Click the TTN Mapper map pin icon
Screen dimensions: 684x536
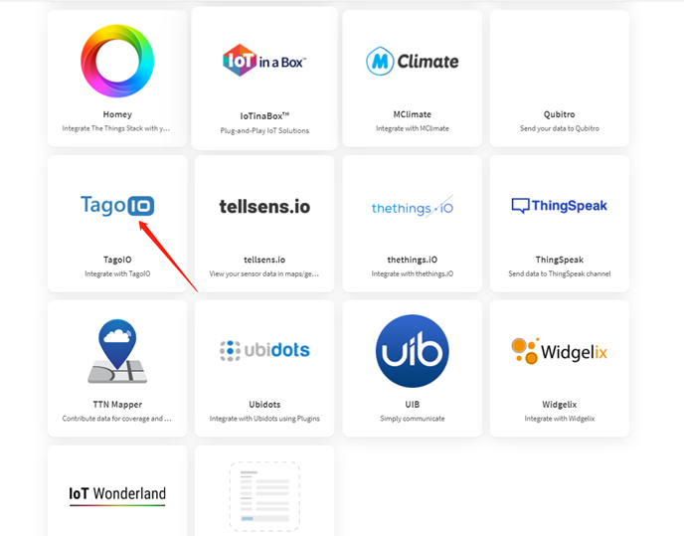point(117,351)
